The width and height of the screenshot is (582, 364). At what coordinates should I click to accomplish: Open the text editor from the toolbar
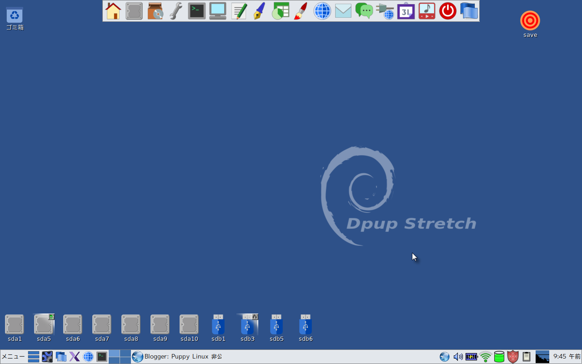(x=239, y=10)
